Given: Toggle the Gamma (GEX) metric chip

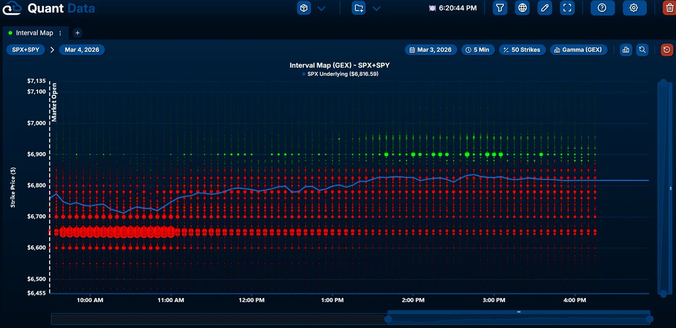Looking at the screenshot, I should pos(579,50).
